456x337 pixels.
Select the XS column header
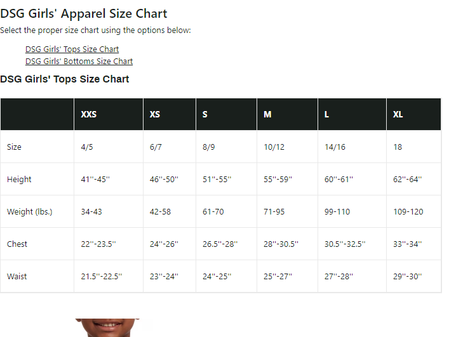click(x=155, y=114)
